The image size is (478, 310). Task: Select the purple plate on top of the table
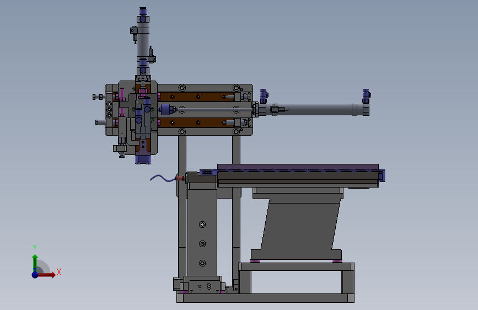coord(298,167)
